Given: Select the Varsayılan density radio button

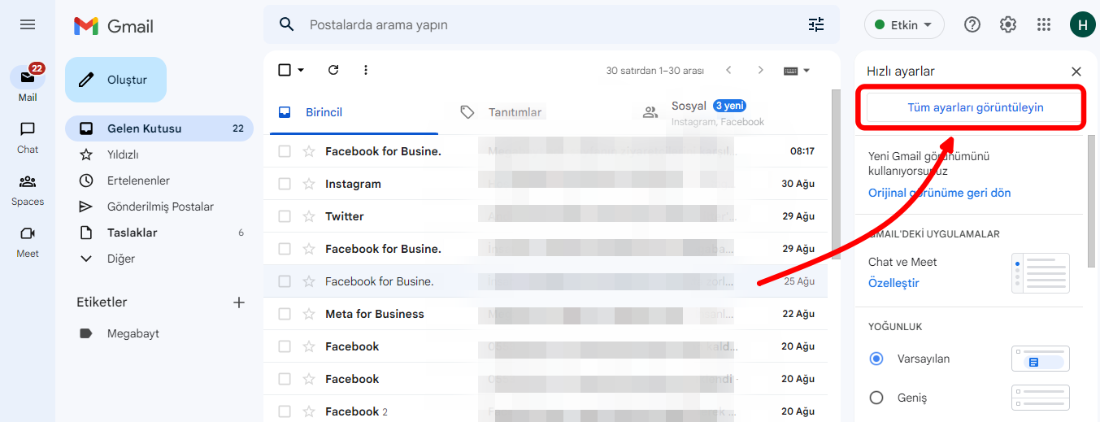Looking at the screenshot, I should point(876,359).
